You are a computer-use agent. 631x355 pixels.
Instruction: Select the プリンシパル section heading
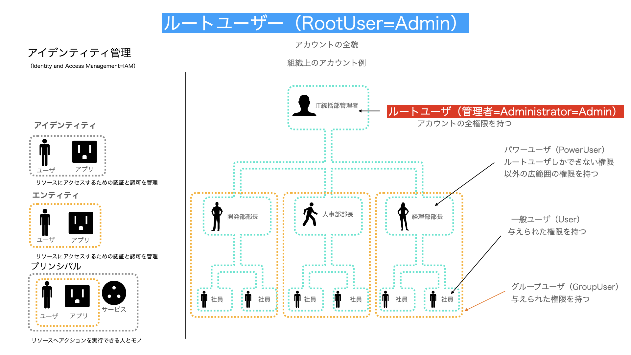[x=56, y=266]
